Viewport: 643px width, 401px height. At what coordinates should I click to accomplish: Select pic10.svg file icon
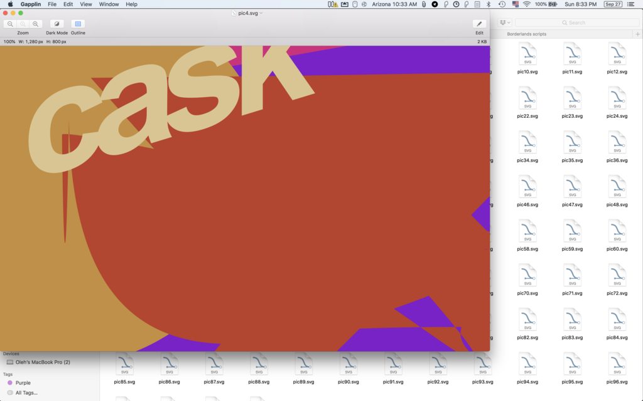(527, 55)
